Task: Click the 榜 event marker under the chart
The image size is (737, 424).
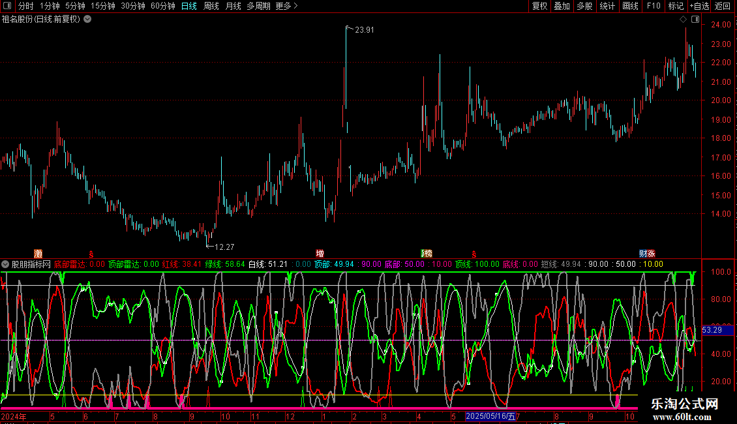Action: [427, 253]
